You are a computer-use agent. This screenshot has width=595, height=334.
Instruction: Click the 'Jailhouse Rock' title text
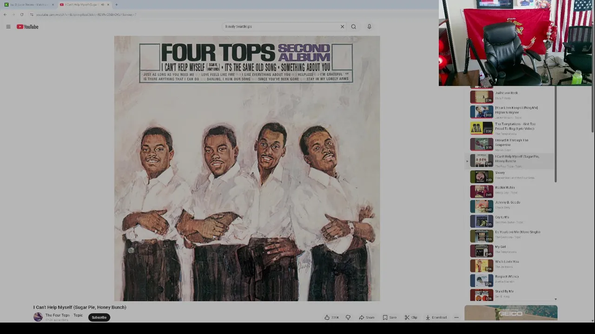[506, 93]
